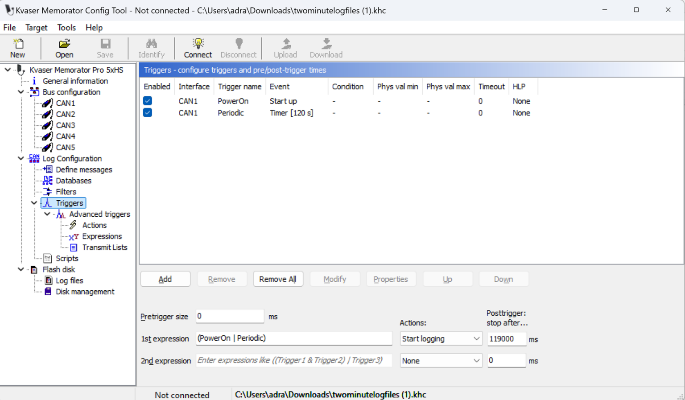The height and width of the screenshot is (400, 685).
Task: Collapse the Advanced triggers branch
Action: tap(47, 214)
